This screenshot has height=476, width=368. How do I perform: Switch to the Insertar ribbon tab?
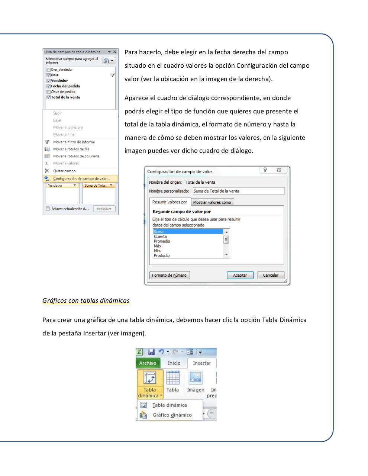(202, 363)
